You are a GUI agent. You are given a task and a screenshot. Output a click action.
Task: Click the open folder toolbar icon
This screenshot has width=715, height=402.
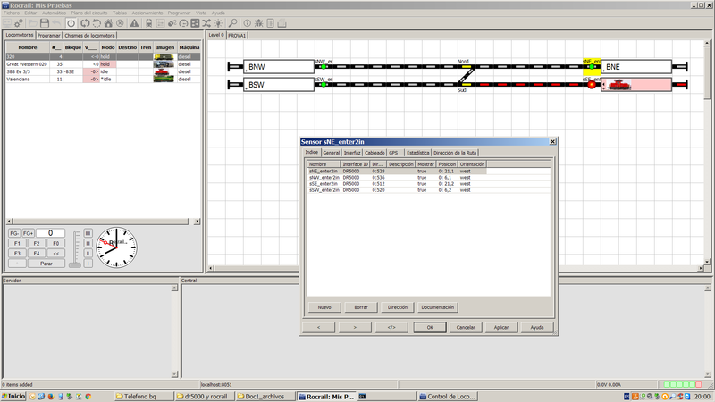tap(32, 23)
